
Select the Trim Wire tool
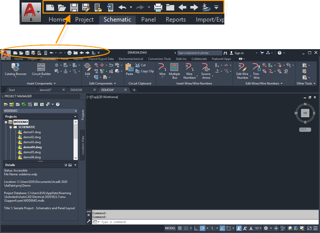pyautogui.click(x=256, y=71)
